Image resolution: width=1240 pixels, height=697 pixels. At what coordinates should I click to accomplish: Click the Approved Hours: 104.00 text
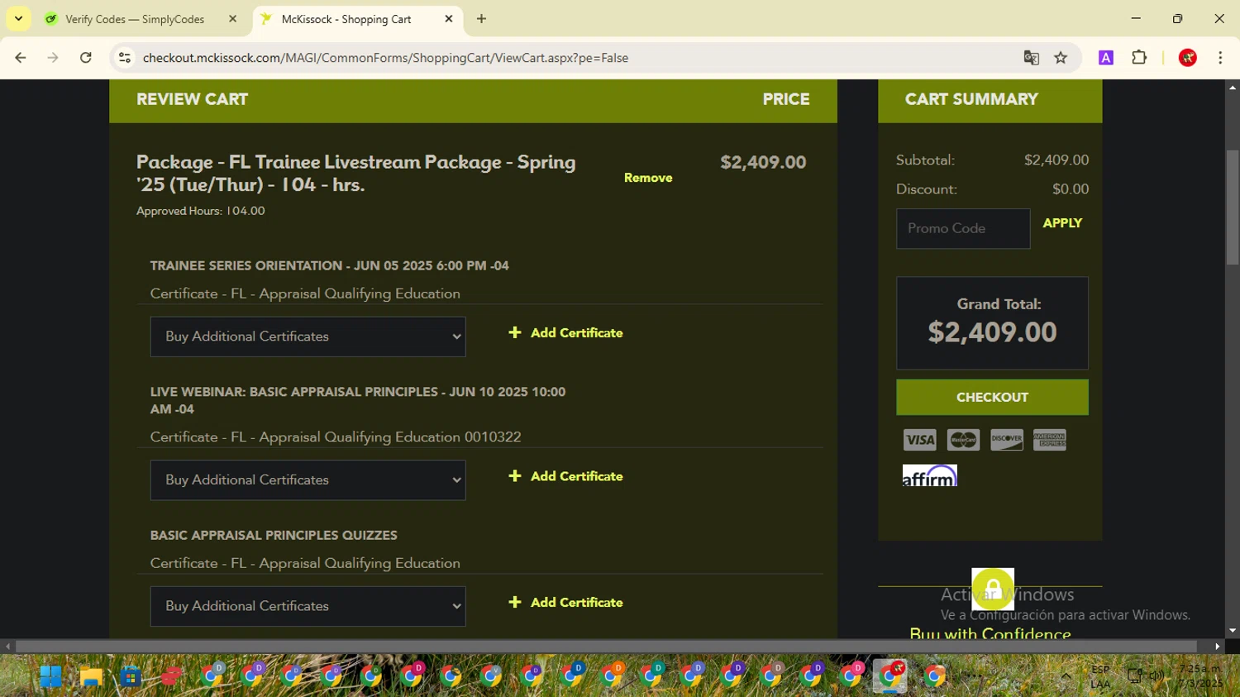tap(201, 211)
